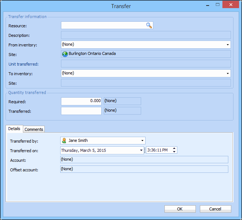Click the Resource search magnifier icon
Image resolution: width=242 pixels, height=220 pixels.
(x=149, y=25)
